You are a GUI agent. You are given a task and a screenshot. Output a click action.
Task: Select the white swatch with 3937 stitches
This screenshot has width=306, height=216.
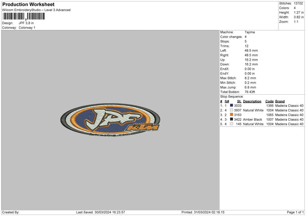tap(232, 110)
